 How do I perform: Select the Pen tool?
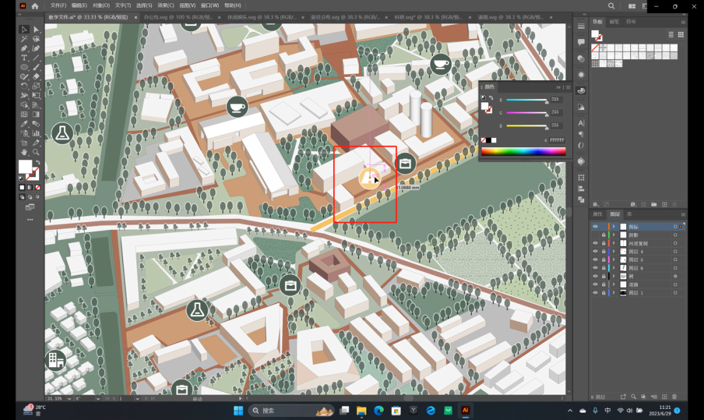24,48
